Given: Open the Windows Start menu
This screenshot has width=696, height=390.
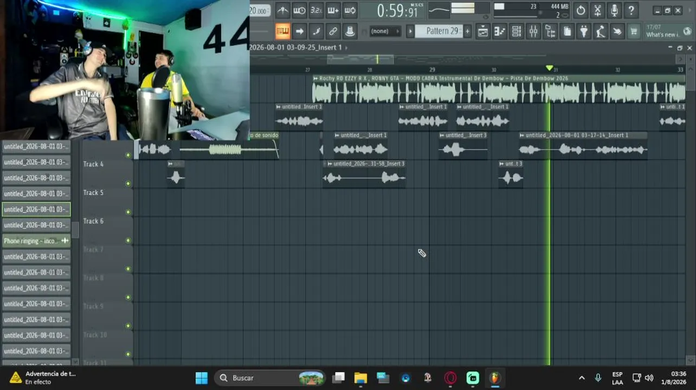Looking at the screenshot, I should [x=201, y=378].
